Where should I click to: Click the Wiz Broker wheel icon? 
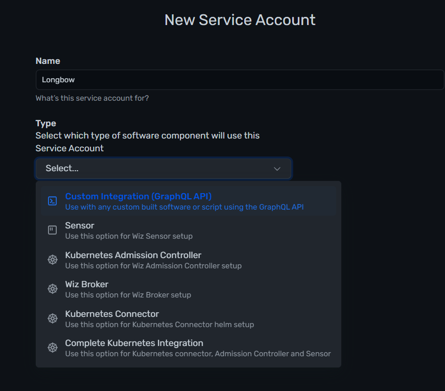pos(53,289)
